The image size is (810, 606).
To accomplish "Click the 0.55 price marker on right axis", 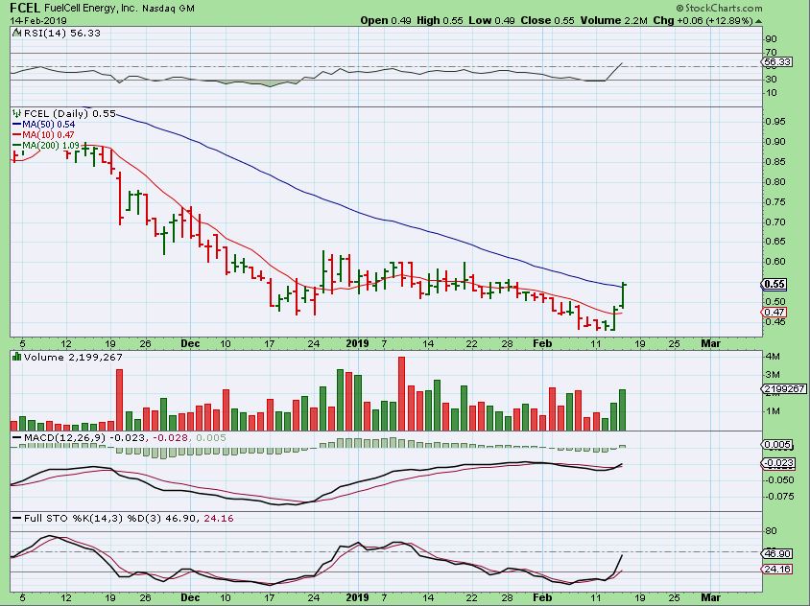I will 774,284.
